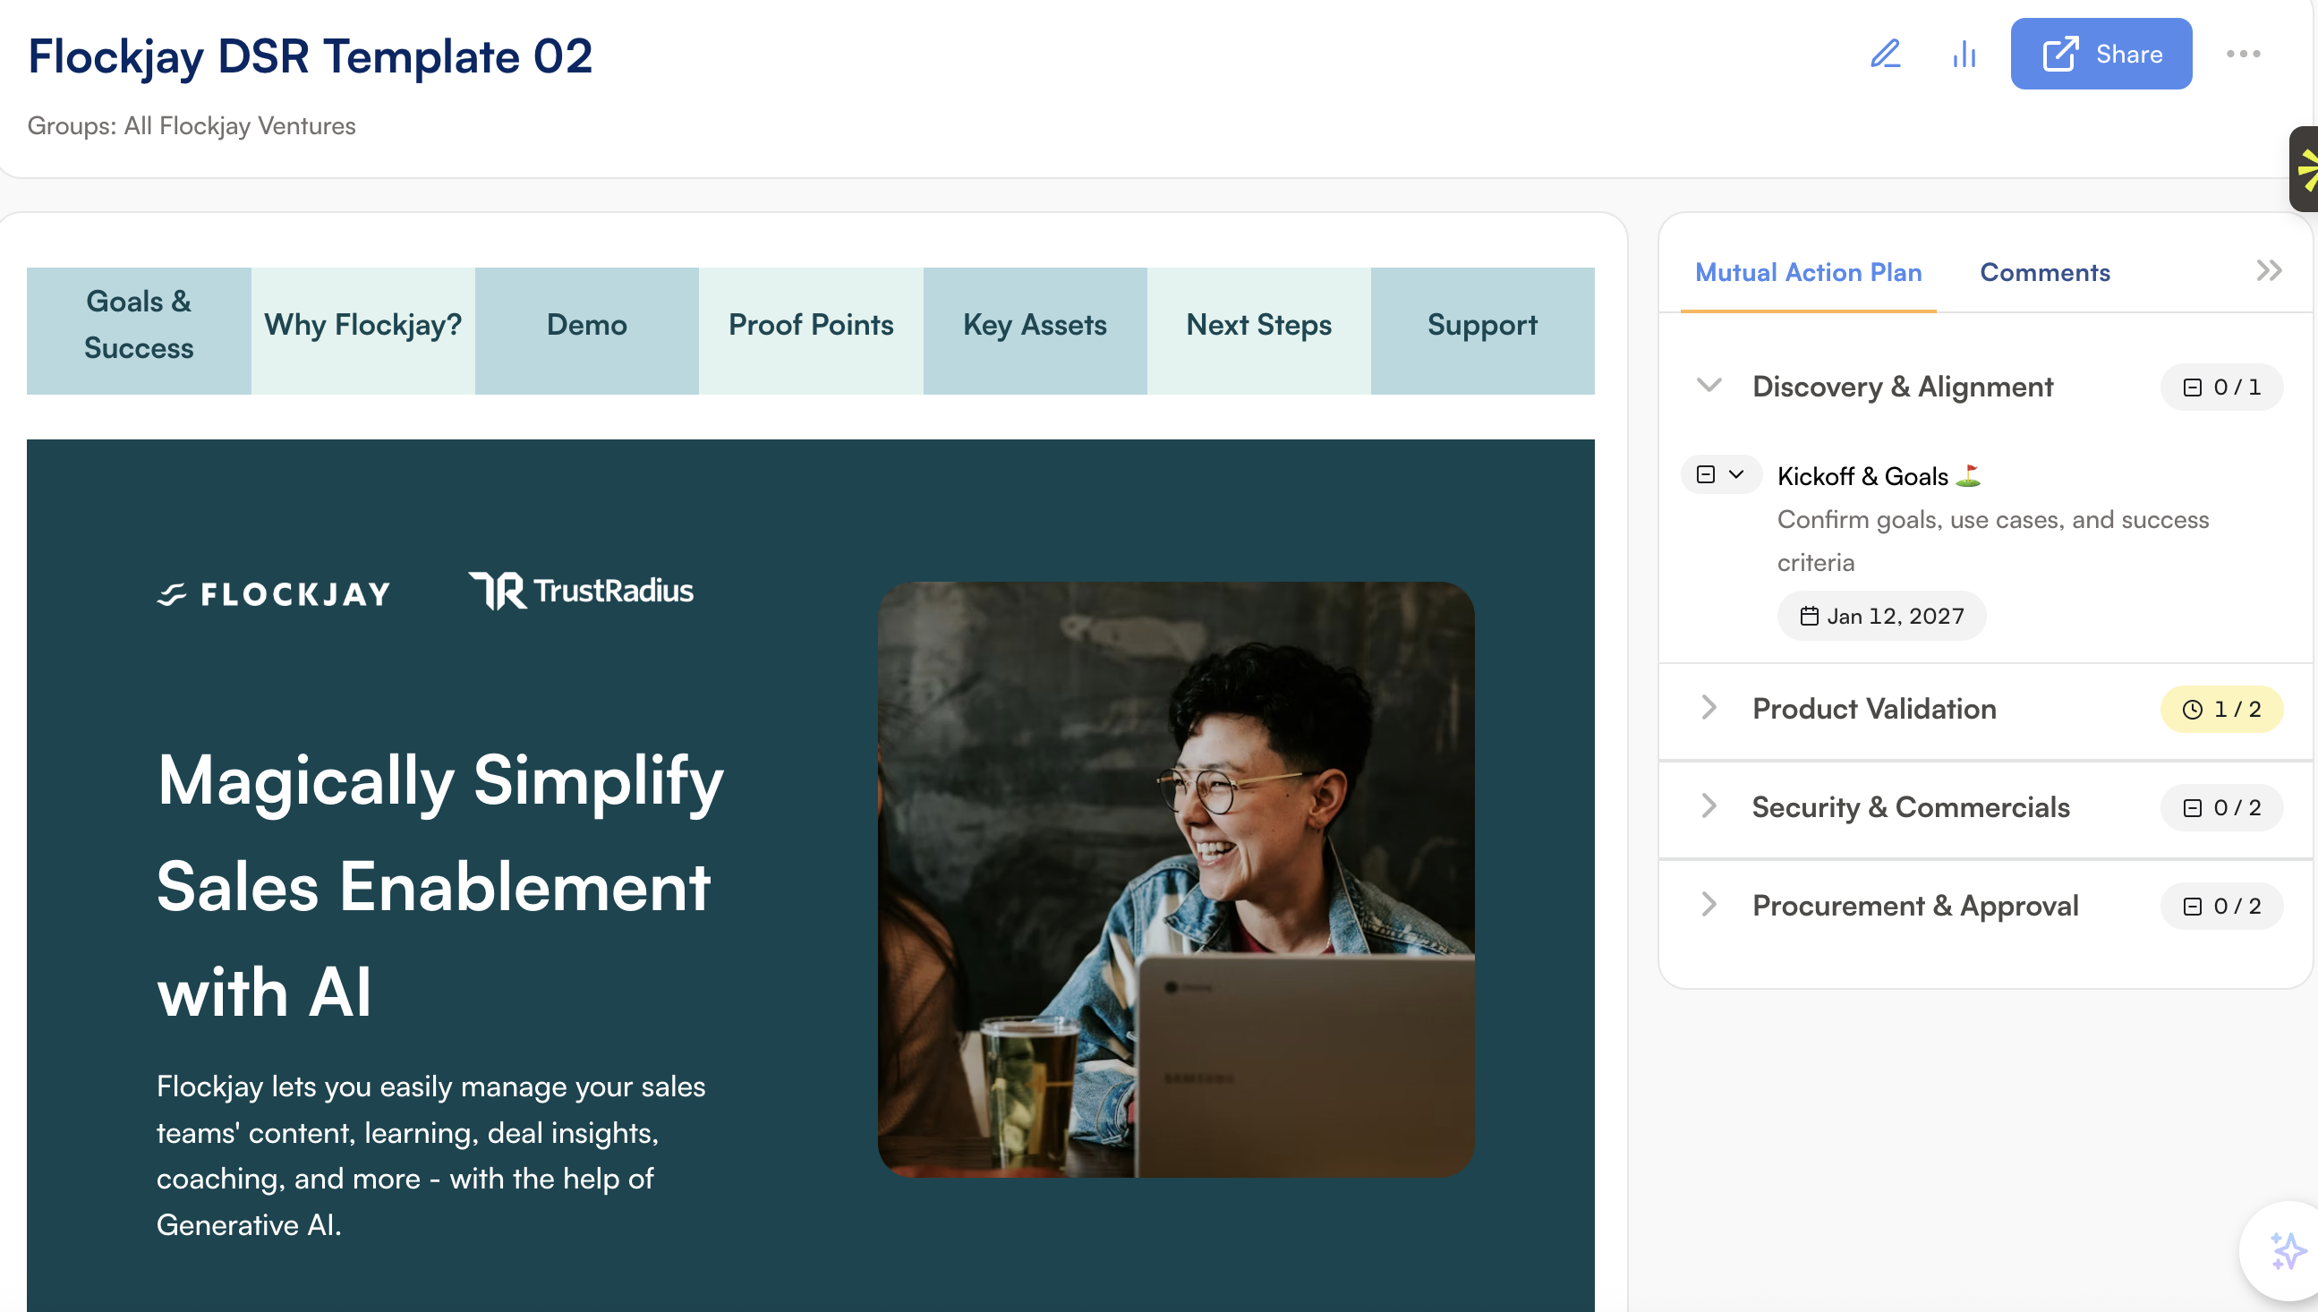2318x1312 pixels.
Task: Click the blue Share button
Action: pyautogui.click(x=2100, y=54)
